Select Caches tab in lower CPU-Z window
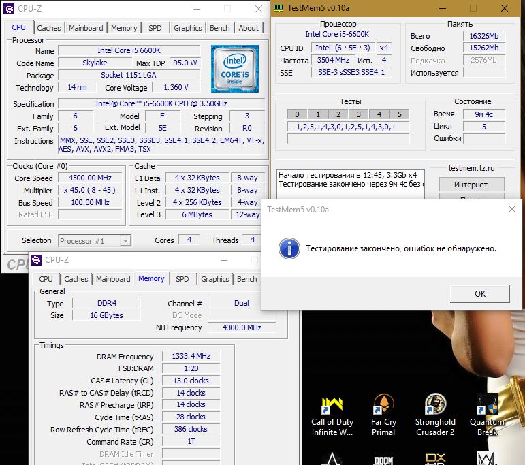This screenshot has width=525, height=465. [76, 279]
